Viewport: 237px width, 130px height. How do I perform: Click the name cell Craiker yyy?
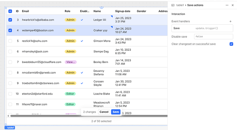(100, 30)
